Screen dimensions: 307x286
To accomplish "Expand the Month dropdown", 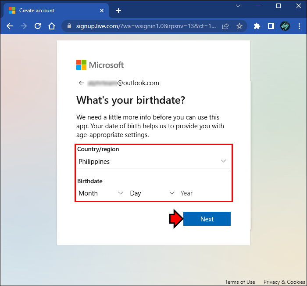I will (x=101, y=193).
